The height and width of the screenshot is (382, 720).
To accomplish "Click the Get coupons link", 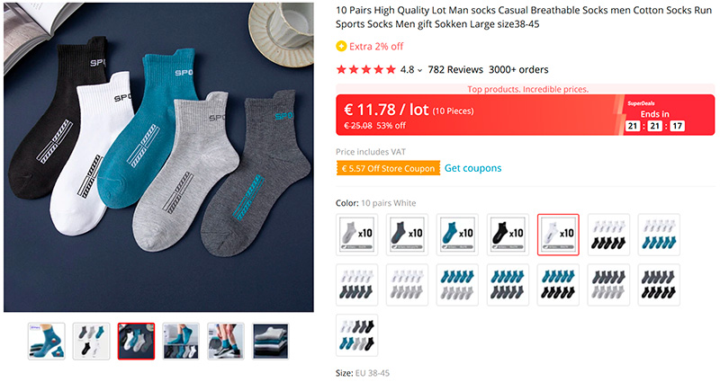I will (x=472, y=168).
